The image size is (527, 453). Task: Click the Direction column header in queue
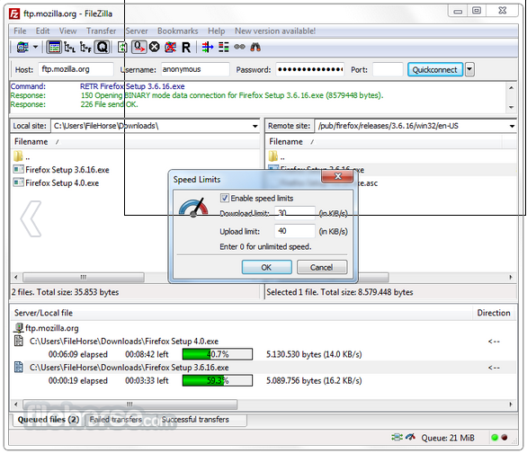[x=494, y=313]
